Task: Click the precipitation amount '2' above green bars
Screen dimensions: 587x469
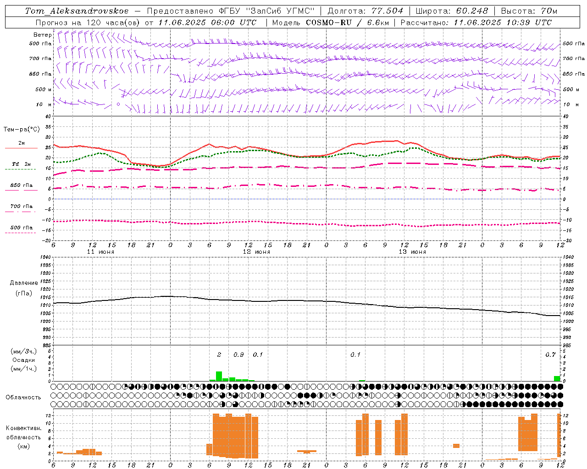Action: pyautogui.click(x=219, y=355)
